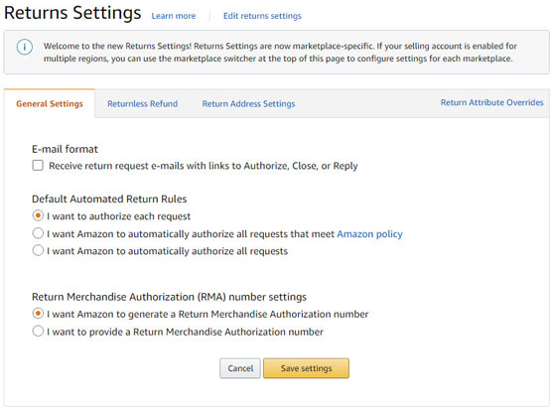552x409 pixels.
Task: Open Return Attribute Overrides
Action: pos(491,102)
